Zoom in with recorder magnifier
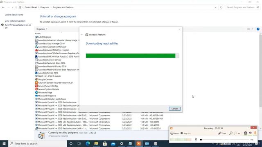Screen dimensions: 262x147 pyautogui.click(x=231, y=133)
